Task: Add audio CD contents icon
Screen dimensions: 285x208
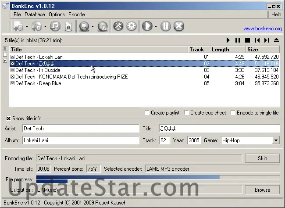Action: [37, 26]
